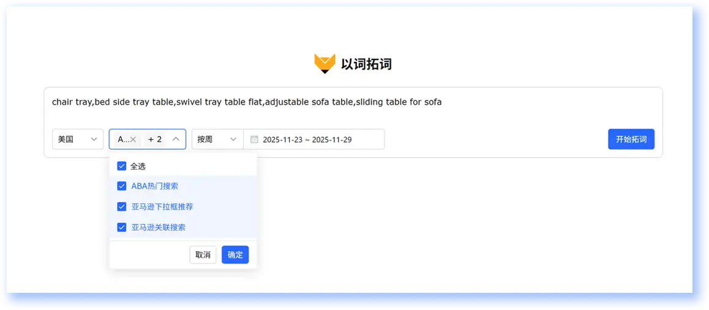Viewport: 709px width, 310px height.
Task: Click the fox logo icon beside 以词拓词
Action: pos(324,64)
